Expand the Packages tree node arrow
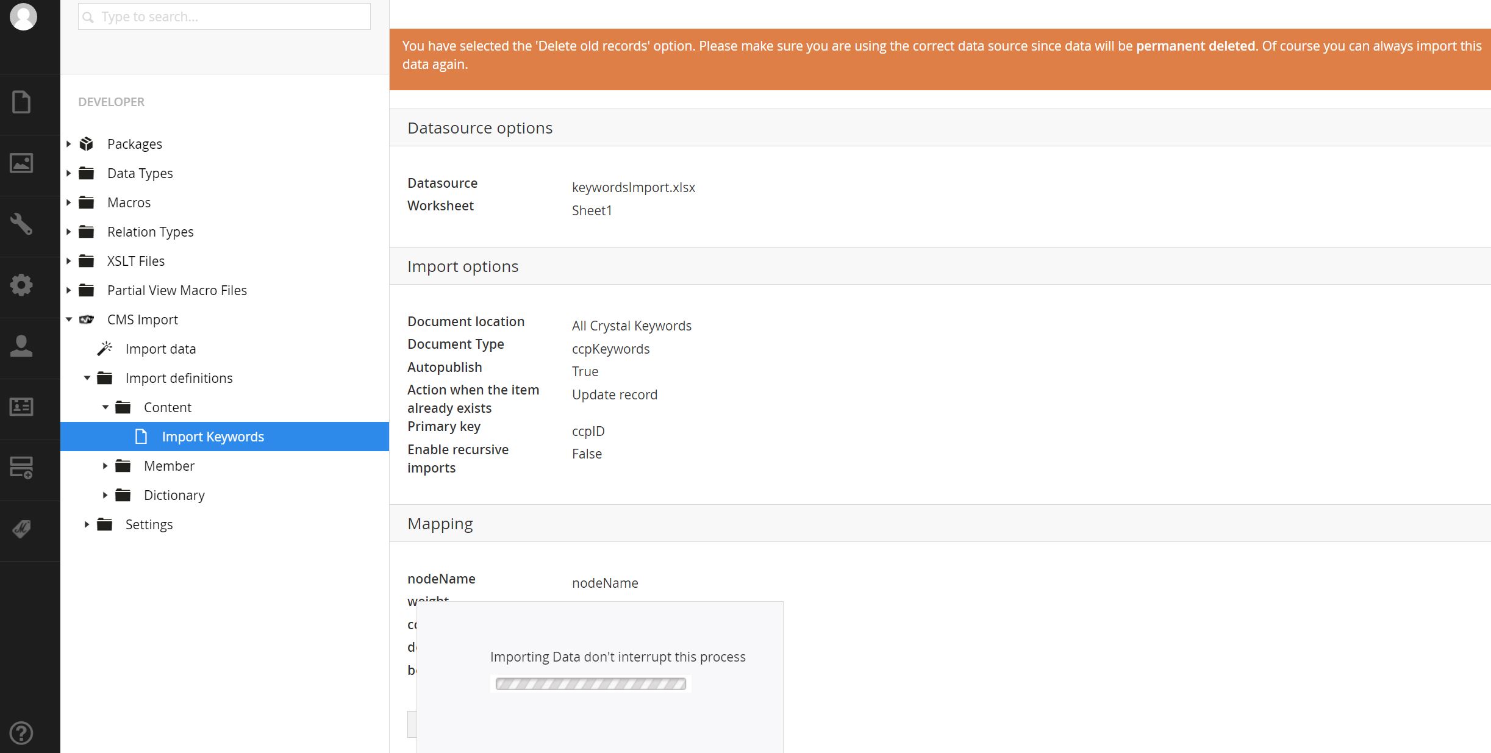Viewport: 1491px width, 753px height. (x=69, y=144)
